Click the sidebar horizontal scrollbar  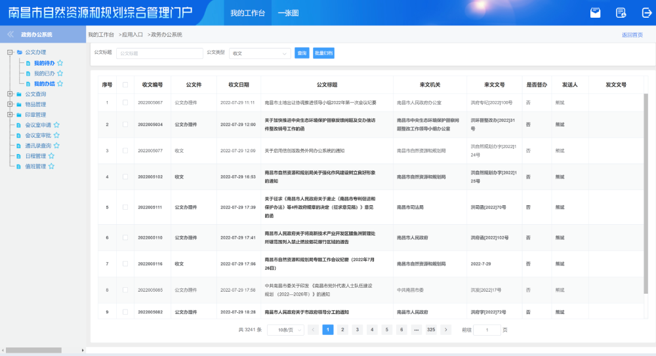(x=33, y=350)
